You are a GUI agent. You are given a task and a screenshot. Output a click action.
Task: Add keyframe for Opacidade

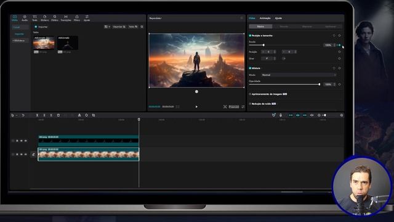click(x=339, y=84)
